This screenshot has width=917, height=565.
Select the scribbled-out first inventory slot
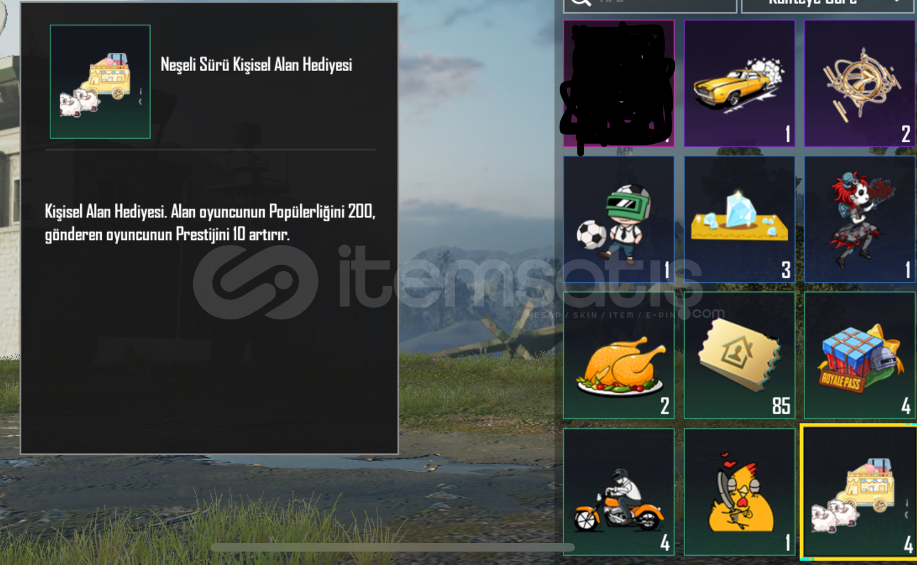619,84
